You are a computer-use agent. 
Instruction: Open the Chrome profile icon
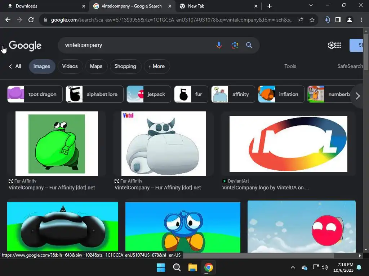350,20
